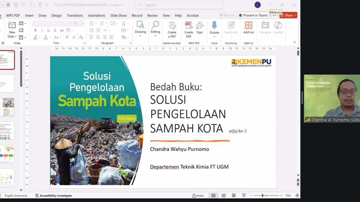Click Accessibility: Investigate in status bar
Viewport: 360px width, 202px height.
pyautogui.click(x=53, y=195)
